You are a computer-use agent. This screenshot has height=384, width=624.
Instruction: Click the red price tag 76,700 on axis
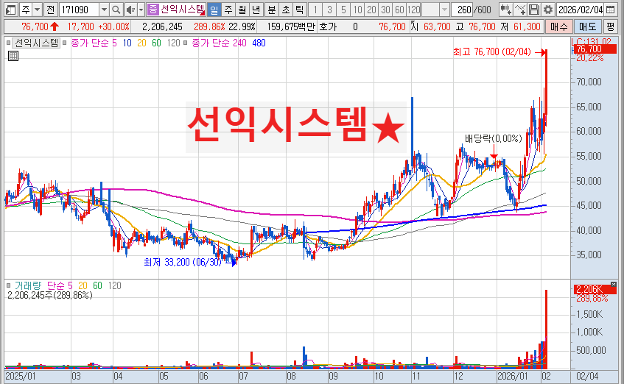point(594,49)
